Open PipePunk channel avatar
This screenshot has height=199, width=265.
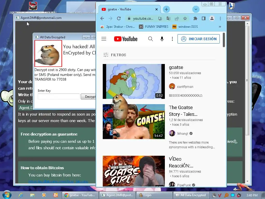(172, 184)
